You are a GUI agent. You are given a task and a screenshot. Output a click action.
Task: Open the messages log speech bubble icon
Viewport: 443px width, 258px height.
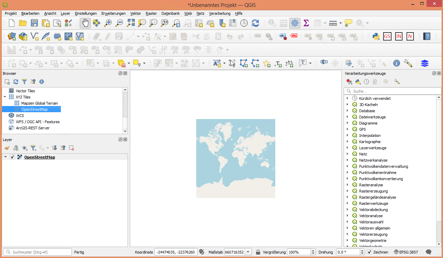pos(429,252)
